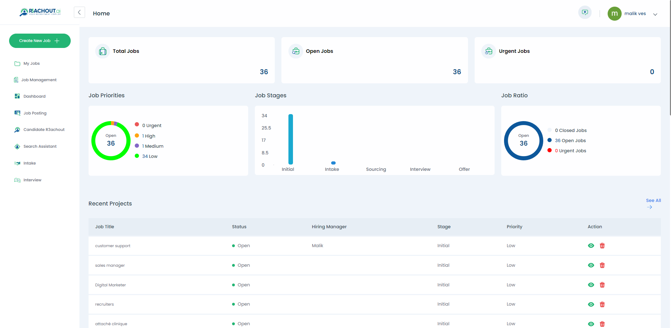This screenshot has width=671, height=328.
Task: Click the Interview icon in sidebar
Action: 17,180
